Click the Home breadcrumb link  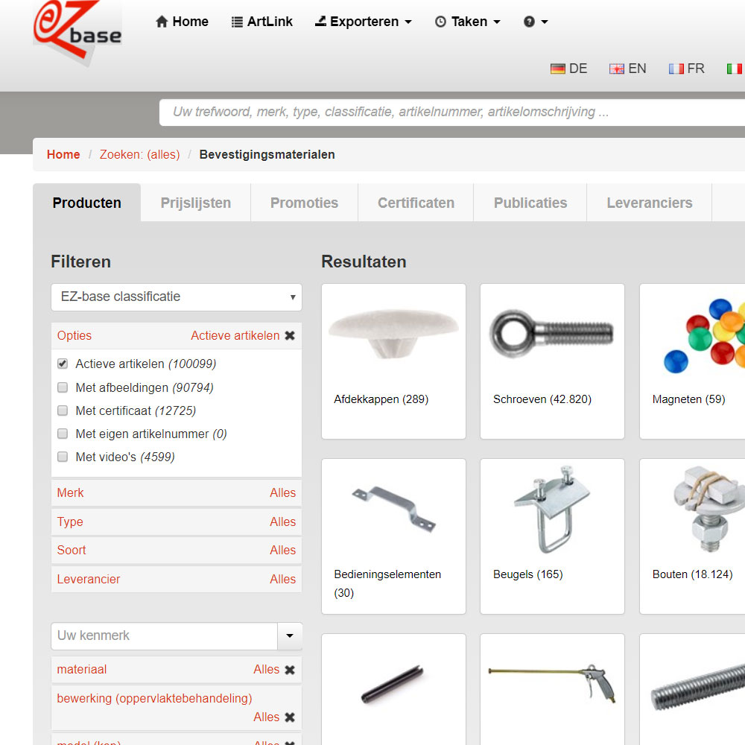click(63, 154)
